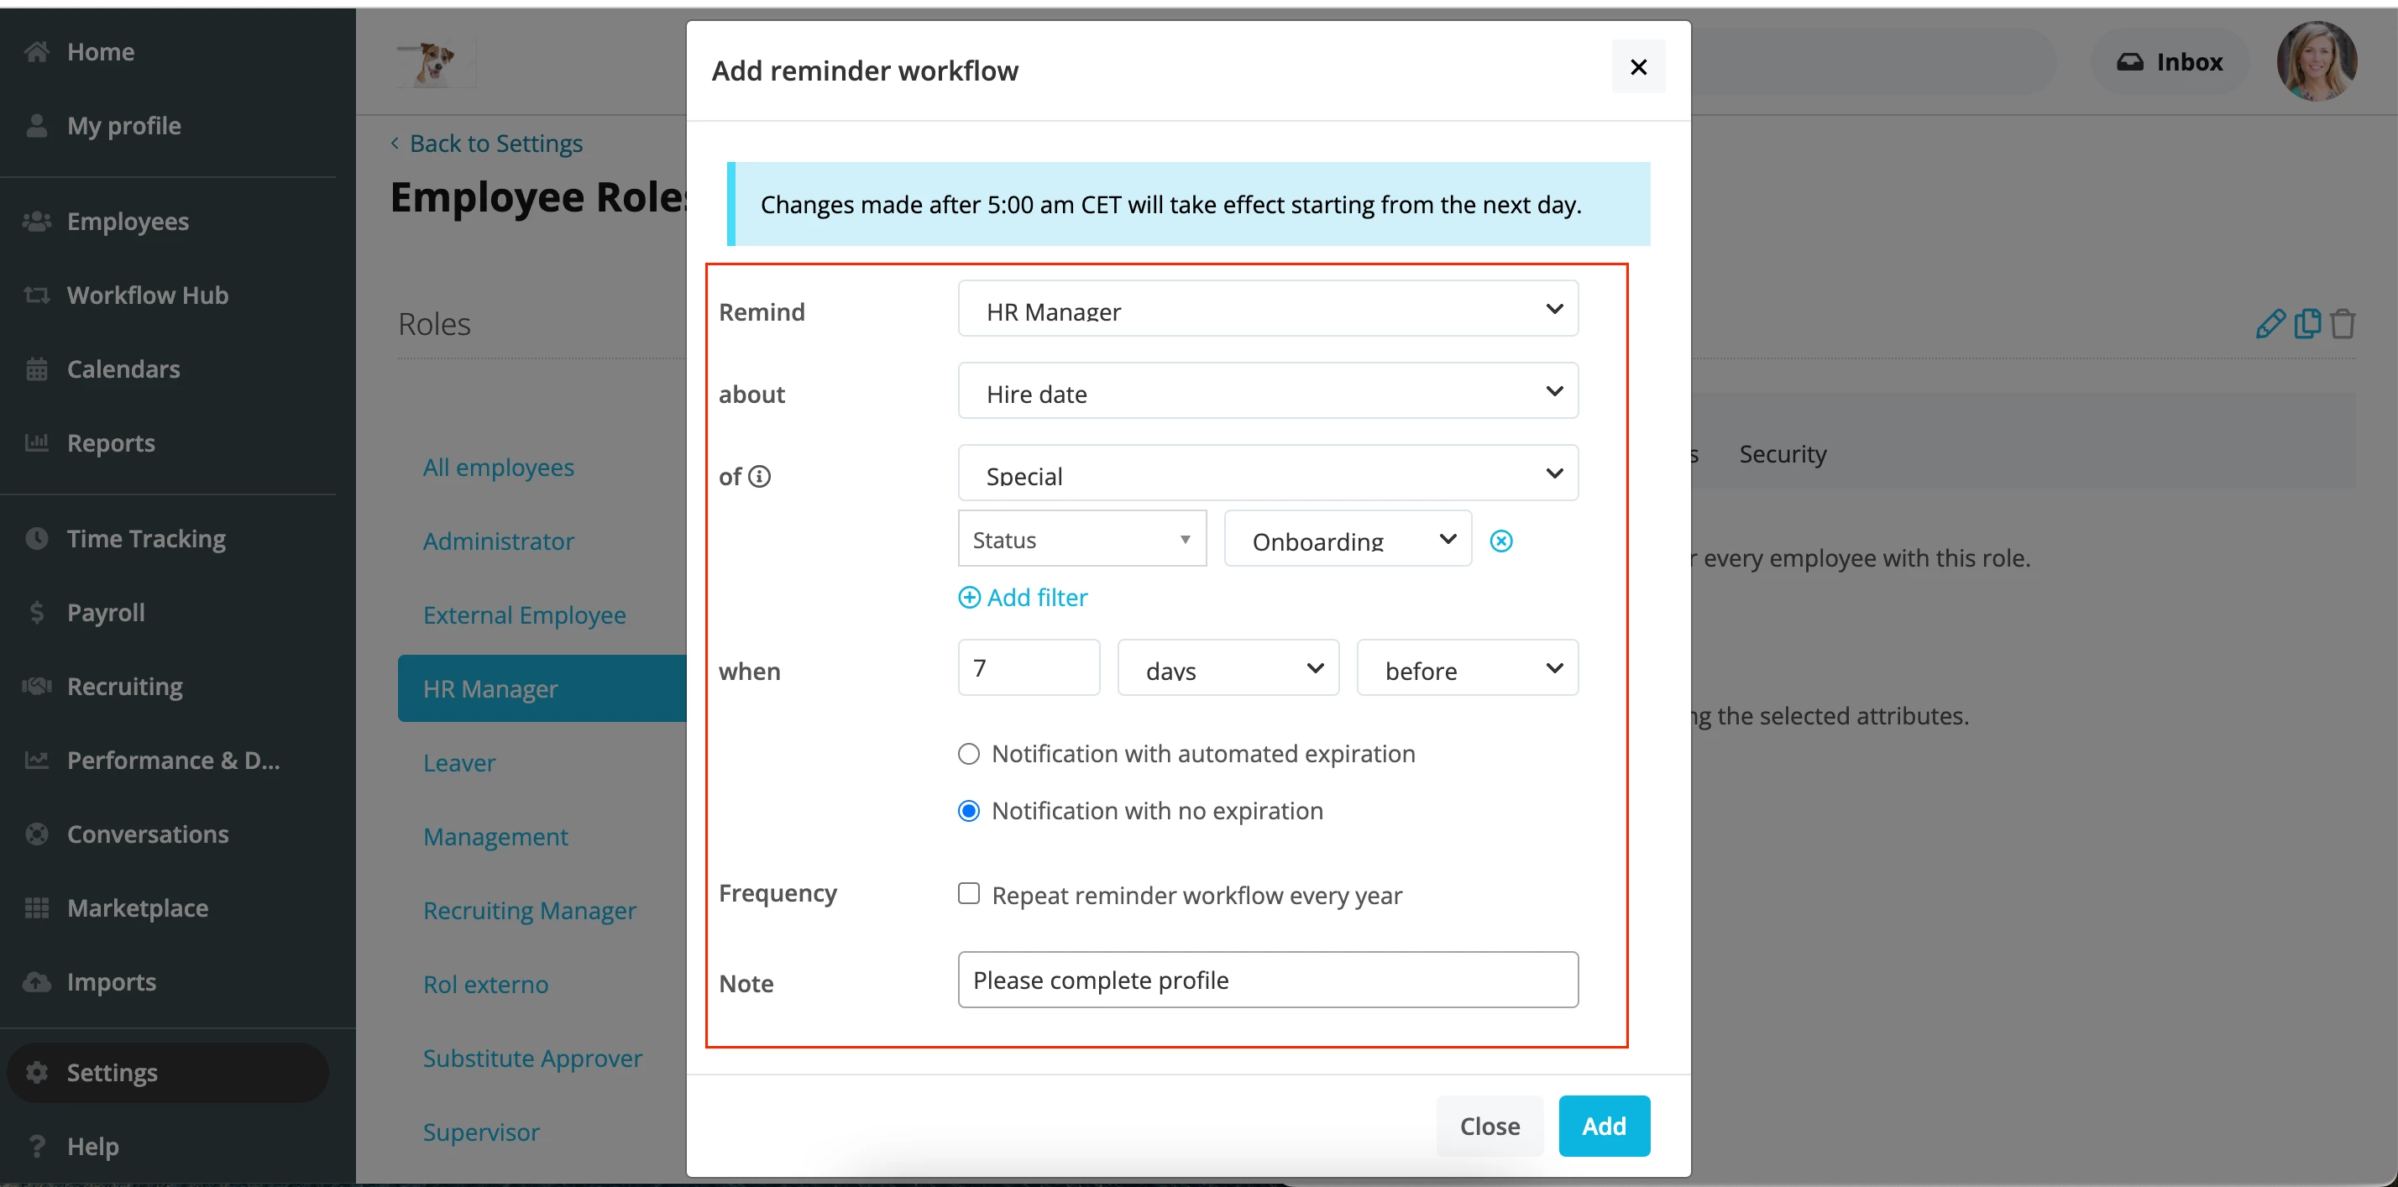Open the Hire date dropdown
The width and height of the screenshot is (2398, 1187).
point(1267,391)
